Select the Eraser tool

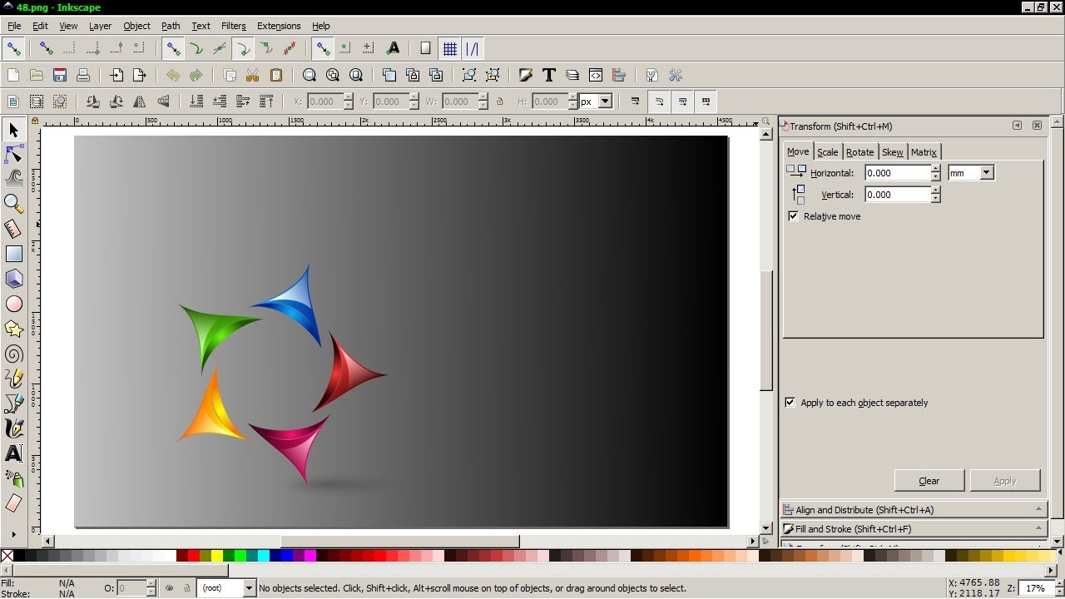13,503
